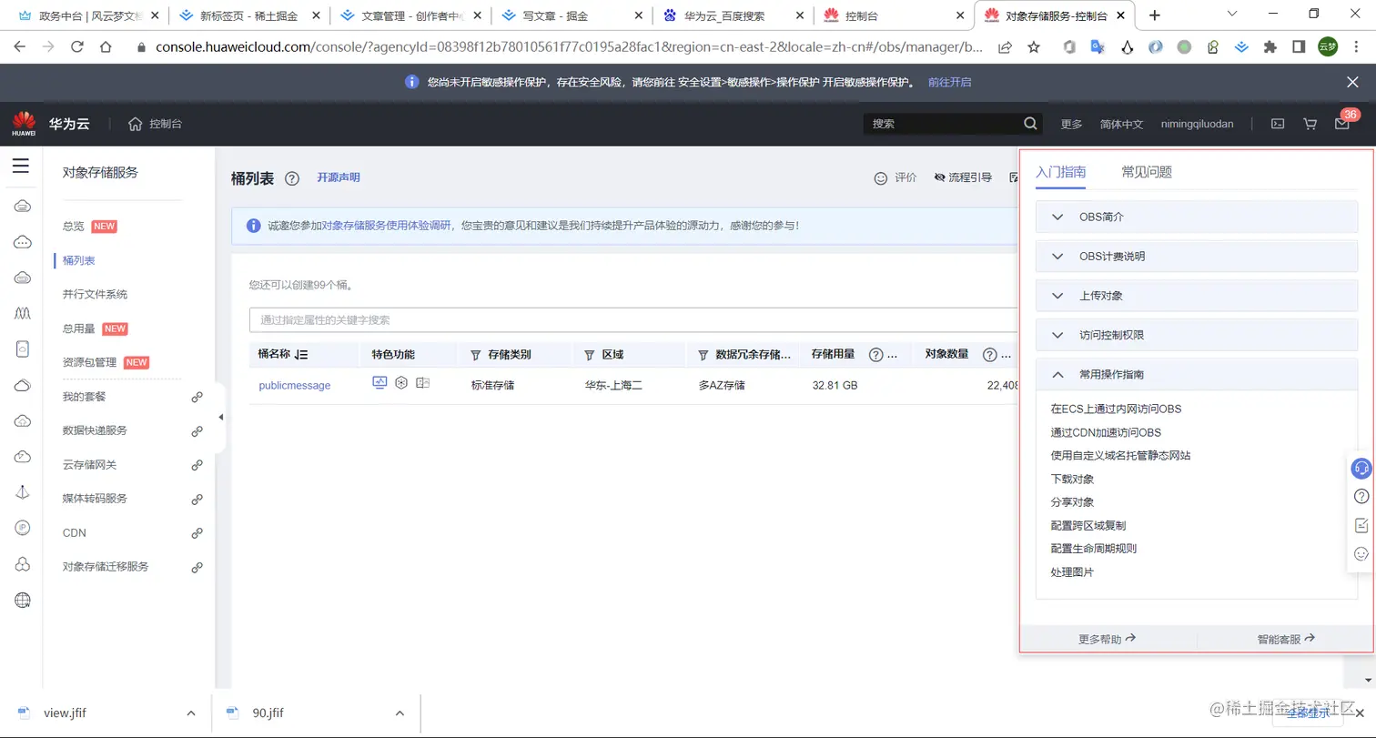Open 通过CDN加速访问OBS guide

(x=1106, y=432)
